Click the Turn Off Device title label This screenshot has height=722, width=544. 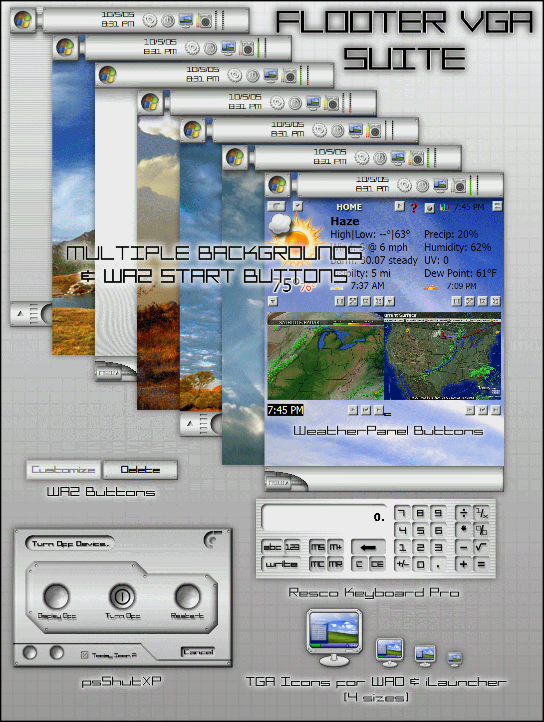coord(70,543)
